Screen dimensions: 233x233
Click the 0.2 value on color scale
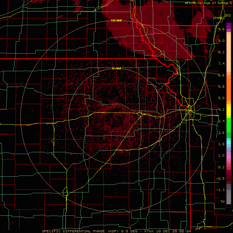coord(221,167)
